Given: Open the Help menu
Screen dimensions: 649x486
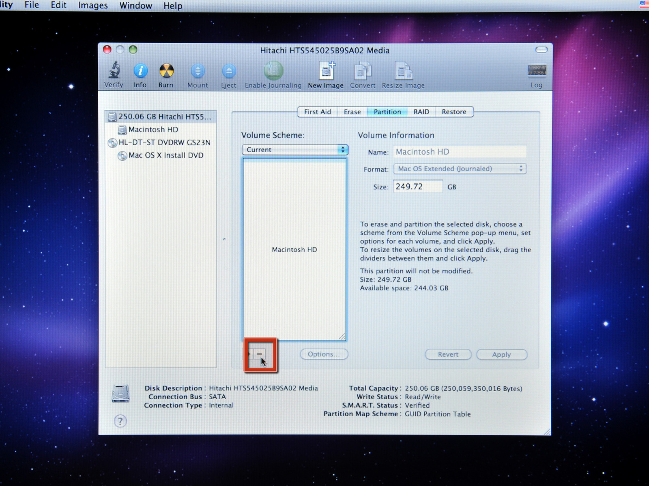Looking at the screenshot, I should coord(173,6).
